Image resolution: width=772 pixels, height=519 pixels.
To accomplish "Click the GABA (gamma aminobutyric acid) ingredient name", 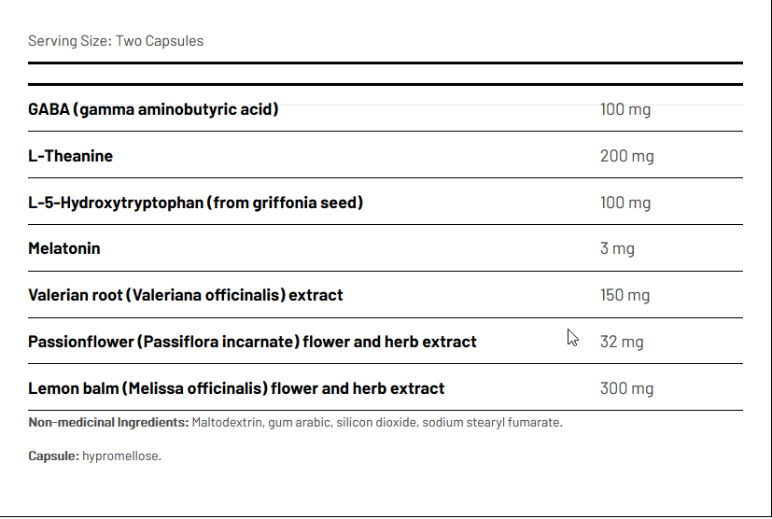I will [x=153, y=109].
